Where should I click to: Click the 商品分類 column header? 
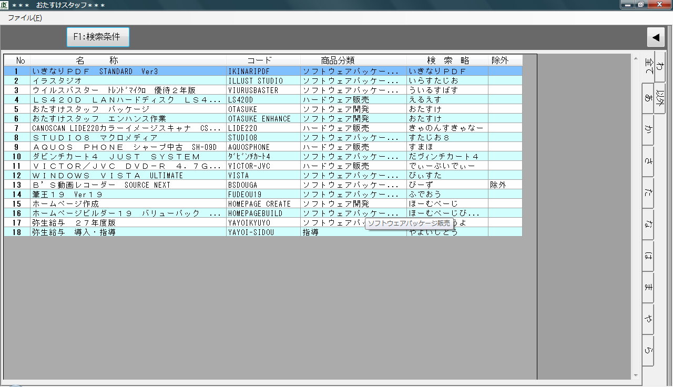(345, 60)
